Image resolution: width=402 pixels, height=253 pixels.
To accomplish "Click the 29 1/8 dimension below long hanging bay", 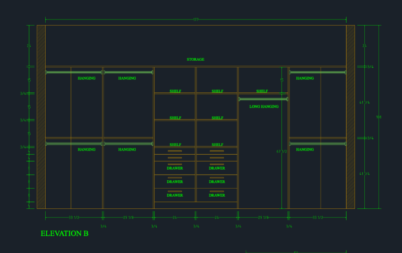I will 263,218.
